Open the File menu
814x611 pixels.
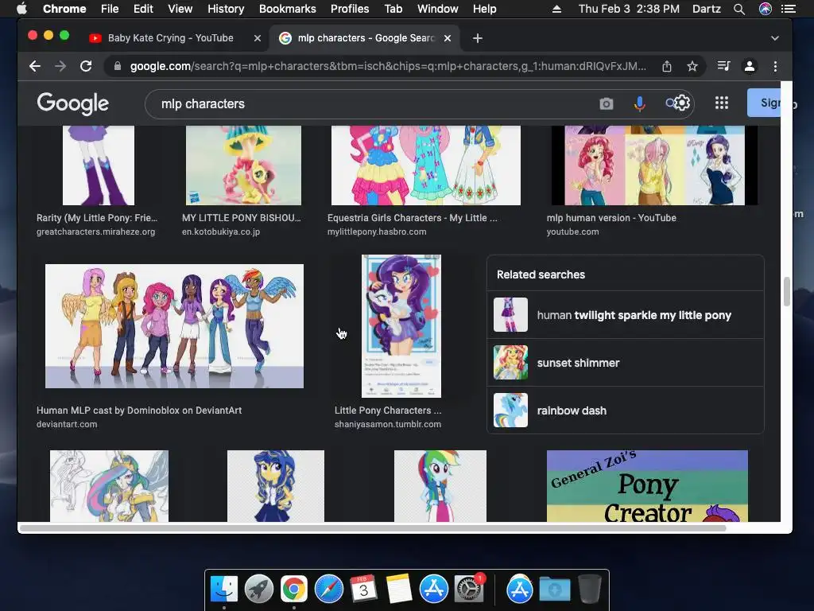point(110,9)
